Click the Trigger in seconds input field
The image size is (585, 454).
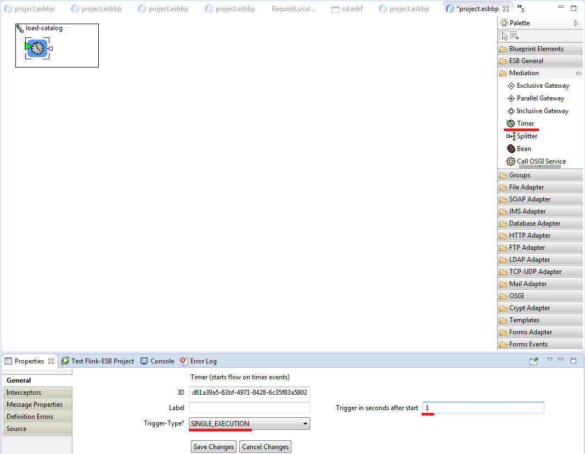click(x=483, y=408)
